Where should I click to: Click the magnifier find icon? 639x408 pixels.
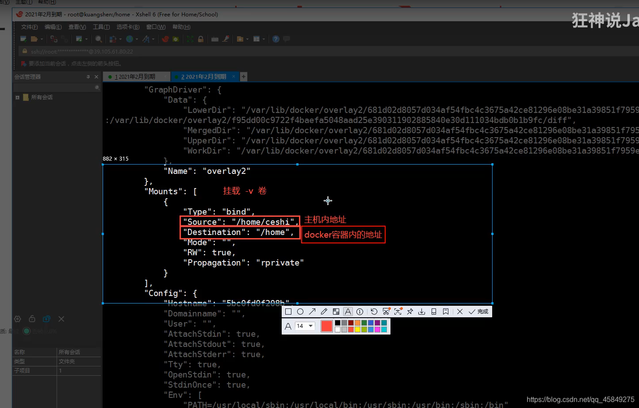(x=99, y=39)
